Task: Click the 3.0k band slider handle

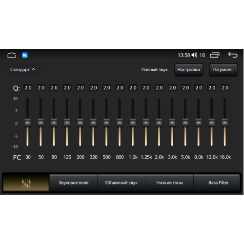Action: click(172, 122)
